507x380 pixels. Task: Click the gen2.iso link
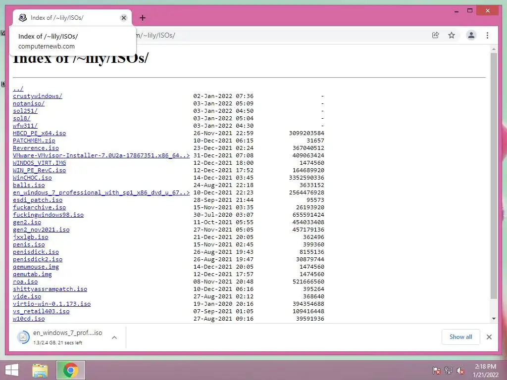[27, 222]
